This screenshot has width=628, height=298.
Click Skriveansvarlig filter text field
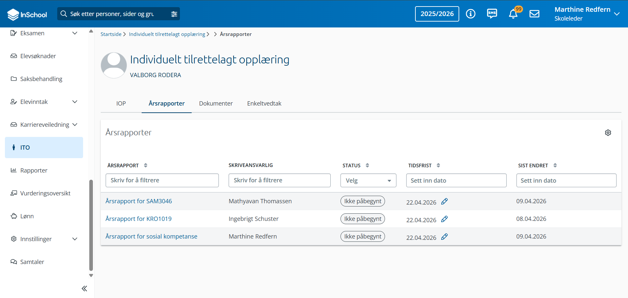[x=280, y=180]
